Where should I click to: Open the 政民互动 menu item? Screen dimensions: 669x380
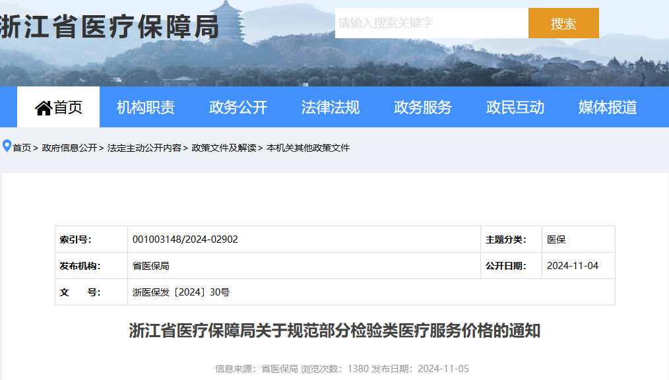[x=515, y=107]
